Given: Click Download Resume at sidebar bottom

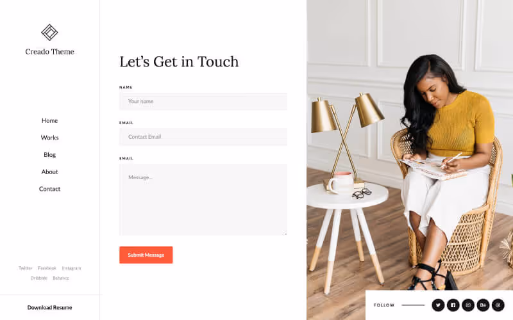Looking at the screenshot, I should point(50,308).
